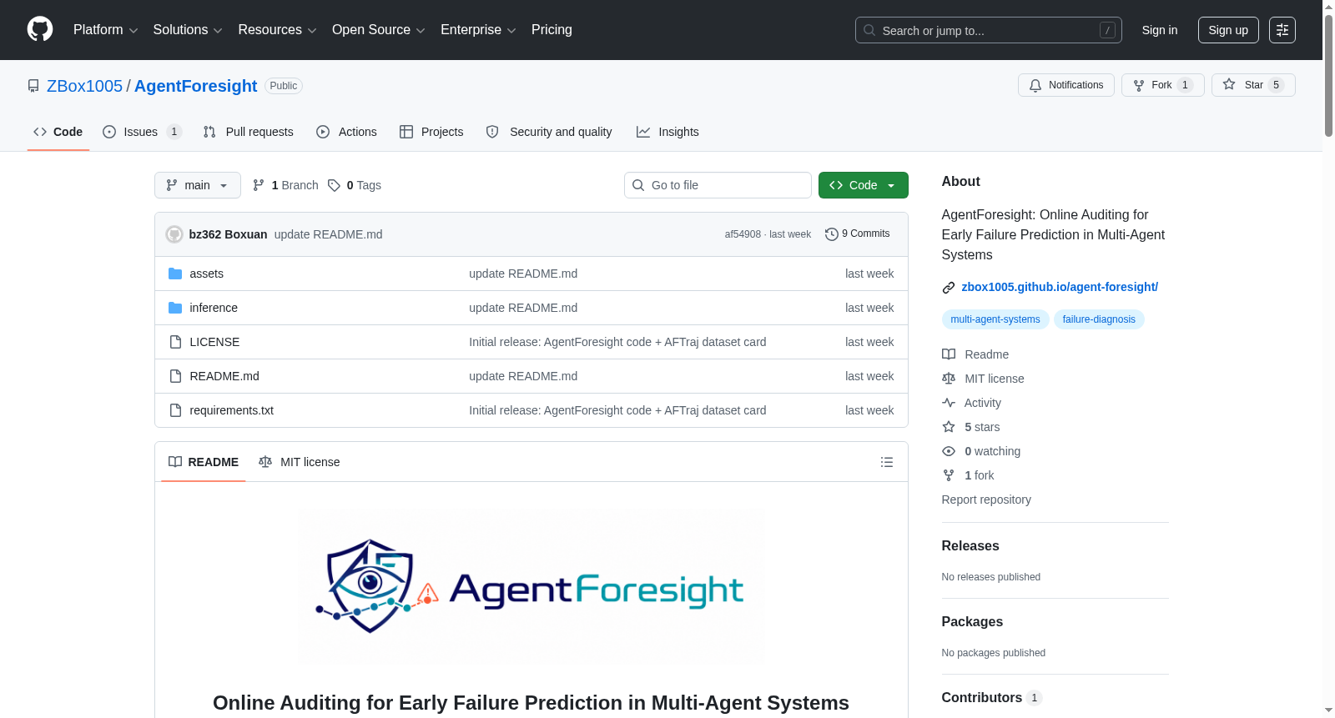Click the Sign up button
The image size is (1335, 718).
[1228, 30]
